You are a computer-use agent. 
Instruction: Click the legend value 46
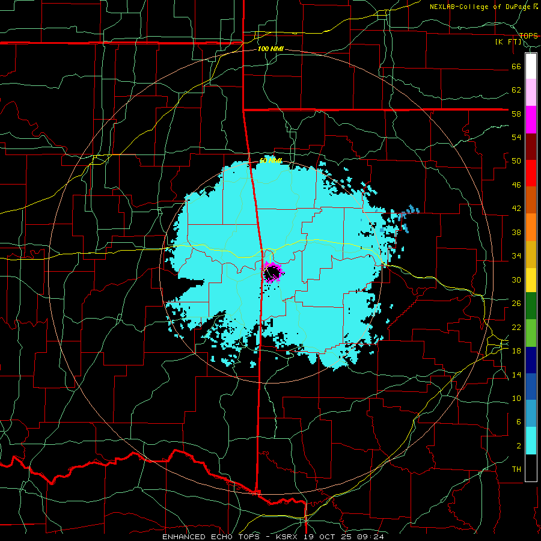coord(516,185)
